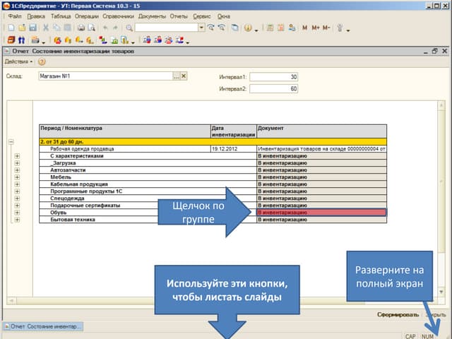Viewport: 452px width, 339px height.
Task: Click the Cut scissors icon
Action: click(45, 28)
